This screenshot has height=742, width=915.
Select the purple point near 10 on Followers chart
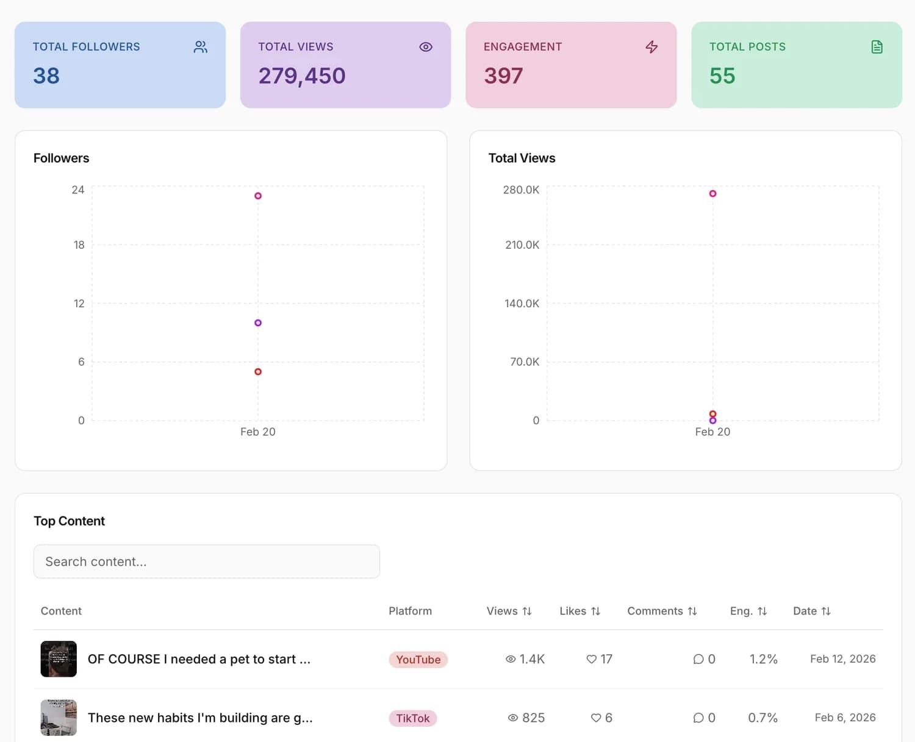pyautogui.click(x=258, y=323)
